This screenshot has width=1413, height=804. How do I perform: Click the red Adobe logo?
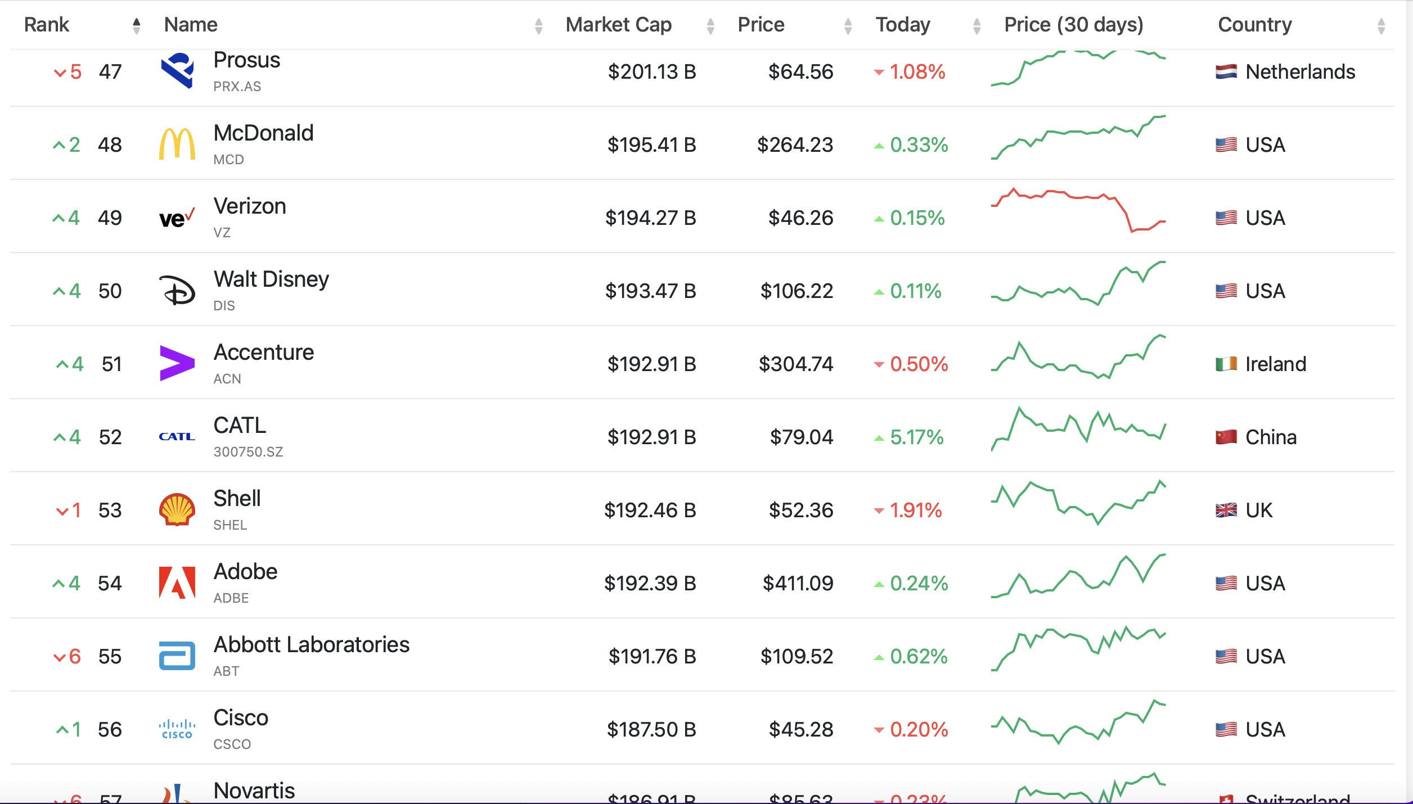click(x=177, y=582)
